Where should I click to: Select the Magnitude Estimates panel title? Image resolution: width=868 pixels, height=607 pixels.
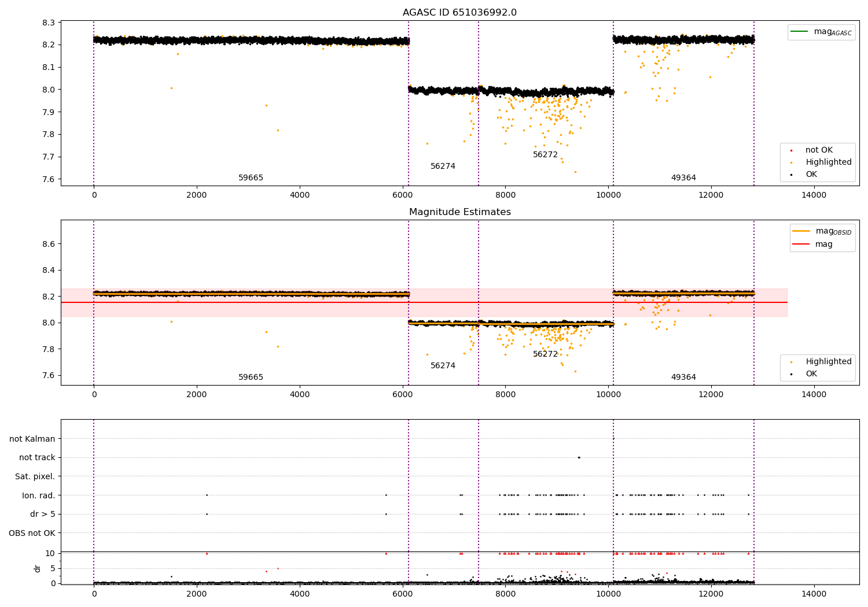click(459, 212)
